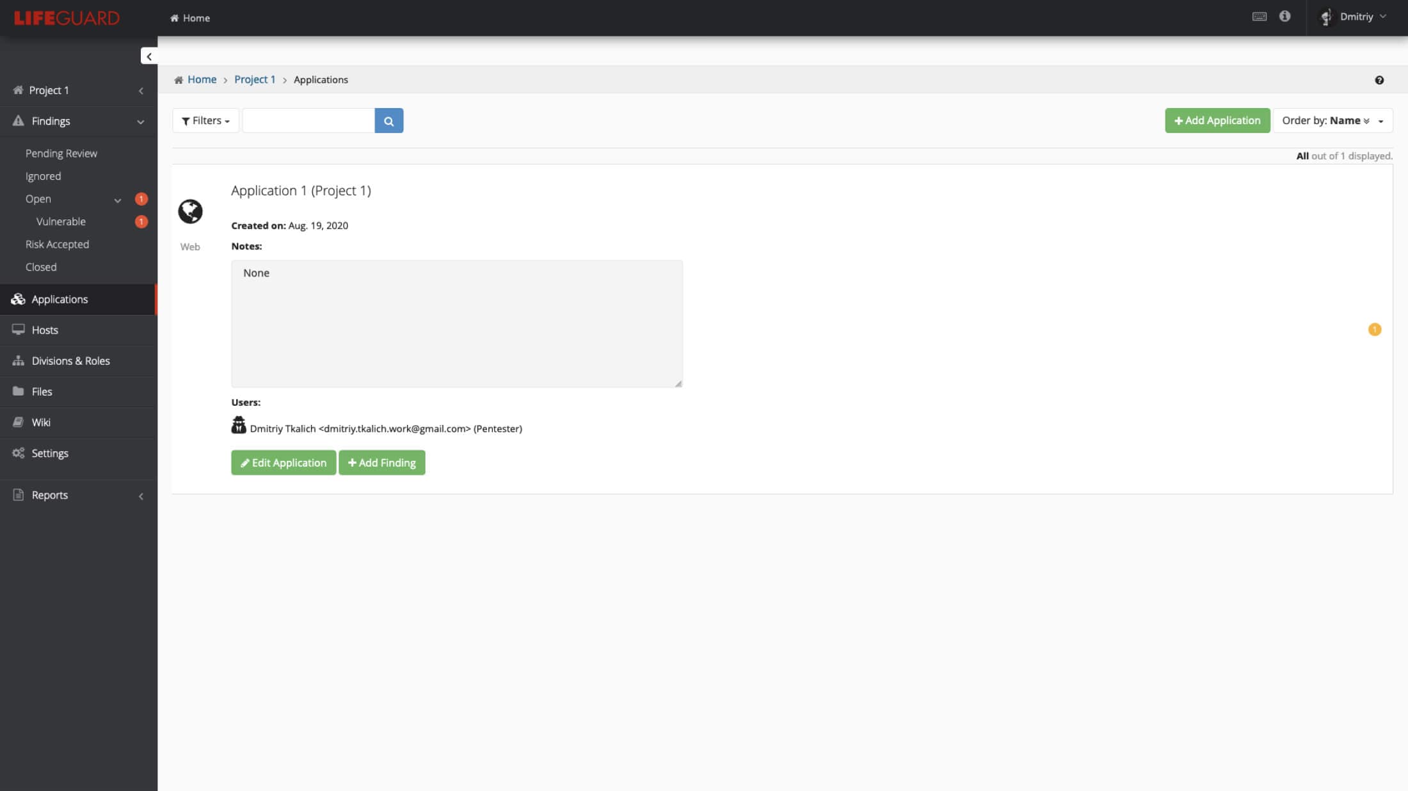Toggle the left sidebar collapse arrow
Viewport: 1408px width, 791px height.
(x=149, y=55)
